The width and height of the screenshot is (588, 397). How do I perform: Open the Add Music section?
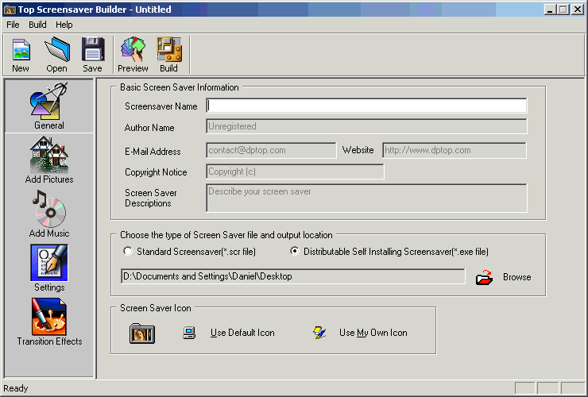(x=49, y=214)
